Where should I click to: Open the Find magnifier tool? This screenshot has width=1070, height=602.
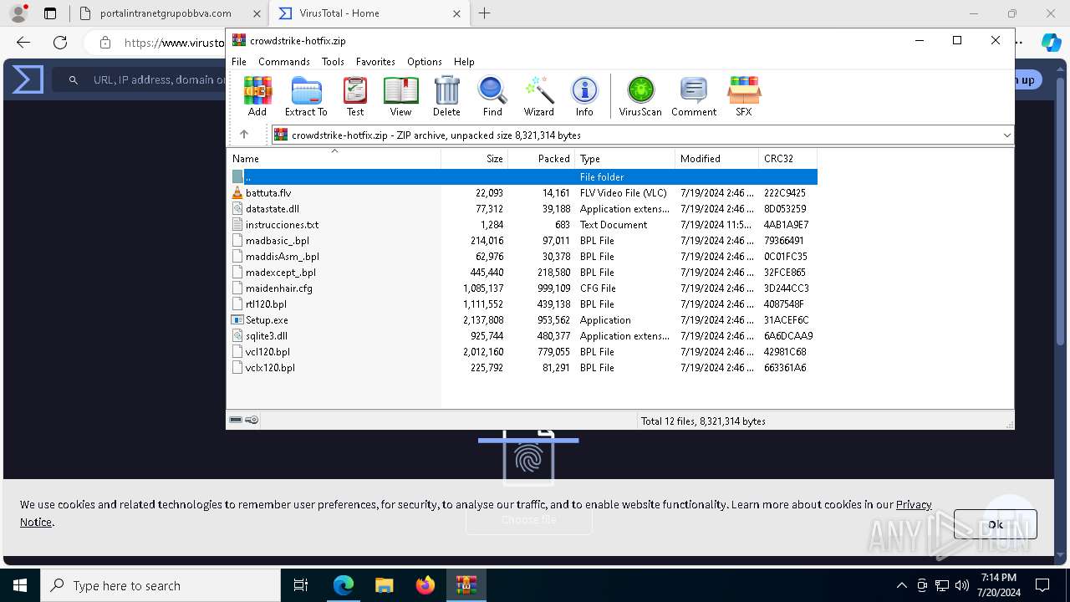click(x=492, y=96)
